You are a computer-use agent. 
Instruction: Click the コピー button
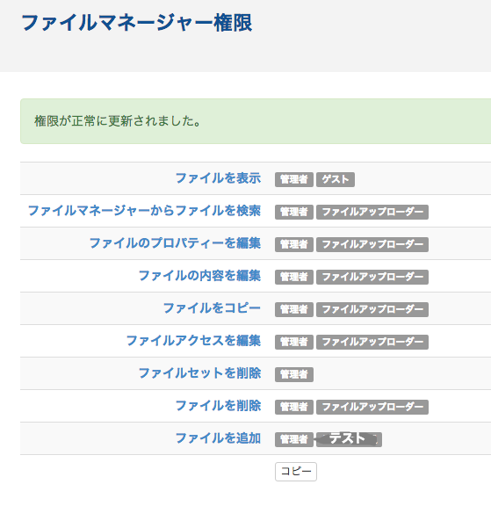pos(296,472)
